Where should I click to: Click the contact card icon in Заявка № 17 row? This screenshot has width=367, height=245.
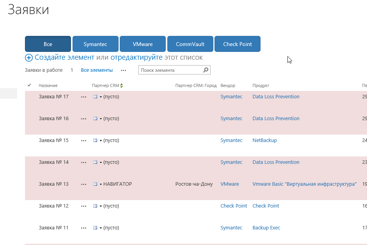point(95,96)
